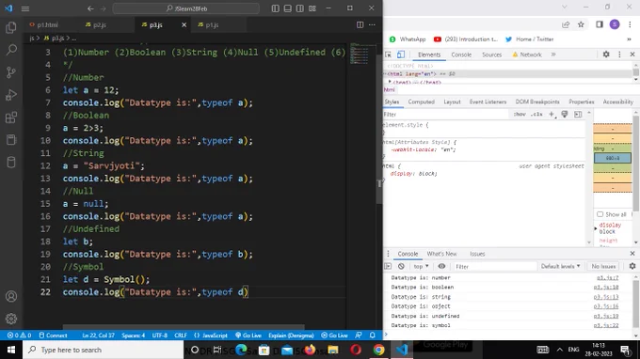Toggle secondary sidebar layout icon
The height and width of the screenshot is (359, 640).
click(300, 8)
